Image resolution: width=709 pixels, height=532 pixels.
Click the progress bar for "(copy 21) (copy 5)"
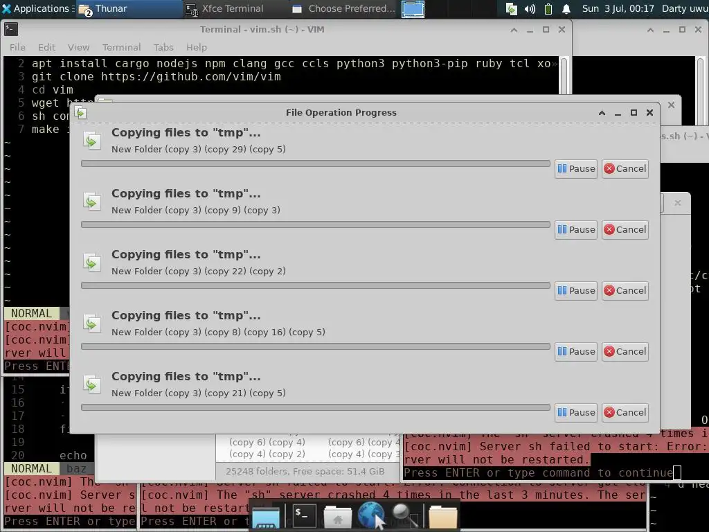pos(316,407)
